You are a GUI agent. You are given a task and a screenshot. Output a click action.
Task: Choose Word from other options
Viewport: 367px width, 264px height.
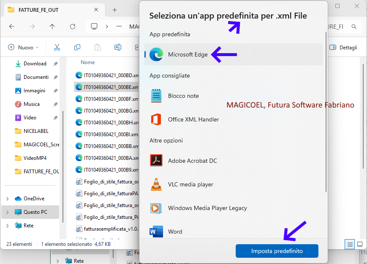click(234, 232)
